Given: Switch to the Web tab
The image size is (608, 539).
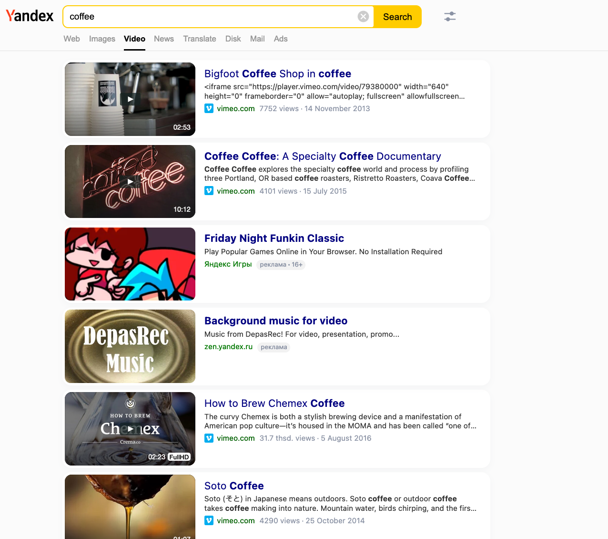Looking at the screenshot, I should (71, 39).
